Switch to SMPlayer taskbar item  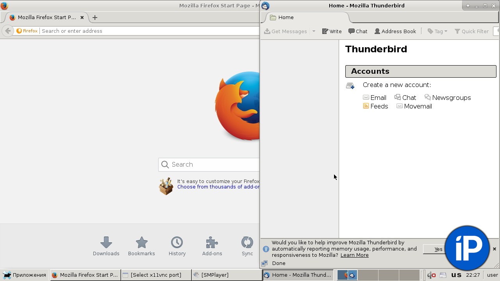pyautogui.click(x=227, y=275)
